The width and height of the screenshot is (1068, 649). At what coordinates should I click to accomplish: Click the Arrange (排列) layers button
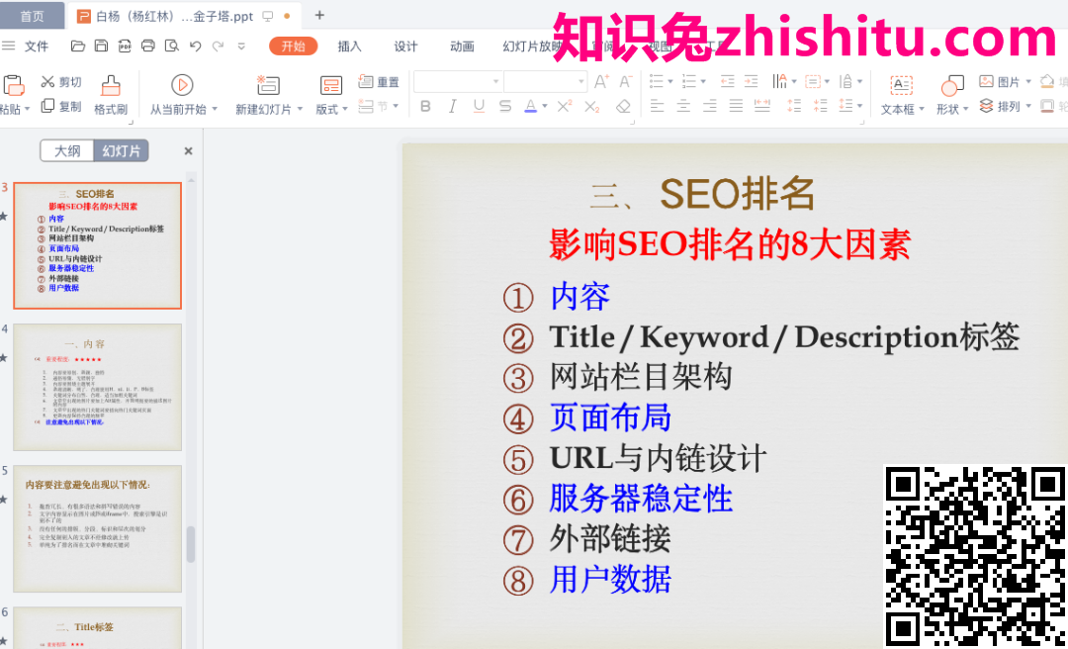tap(1005, 106)
